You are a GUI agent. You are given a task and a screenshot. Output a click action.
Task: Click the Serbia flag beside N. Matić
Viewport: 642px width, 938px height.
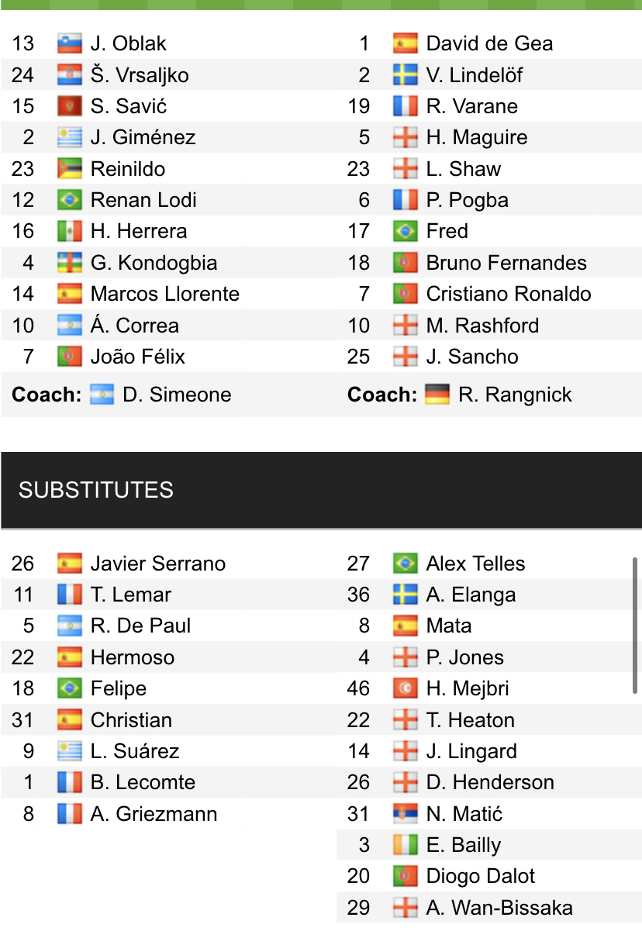(405, 814)
